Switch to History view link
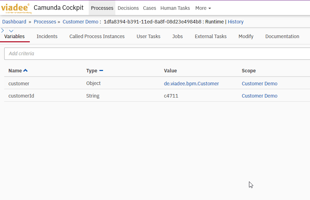 point(235,22)
